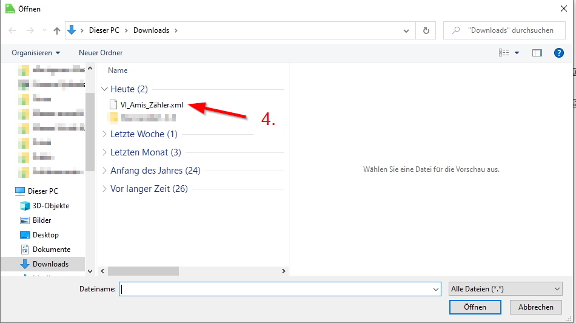Click the 3D-Objekte cube icon
This screenshot has width=576, height=323.
tap(25, 206)
